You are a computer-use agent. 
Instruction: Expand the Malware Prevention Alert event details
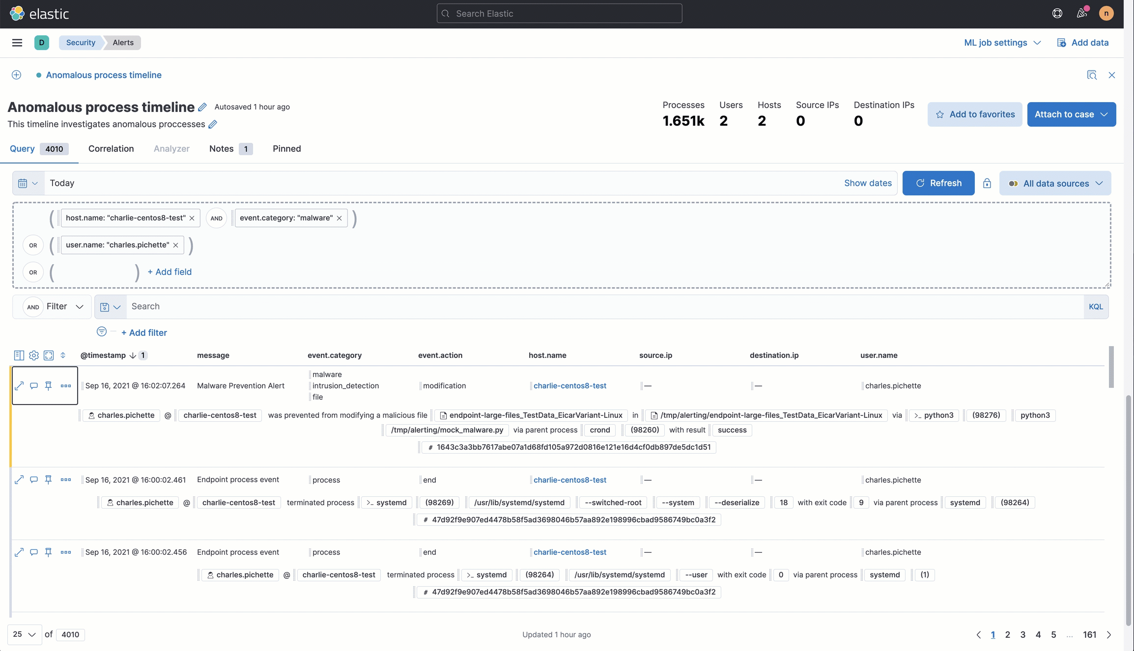click(19, 386)
